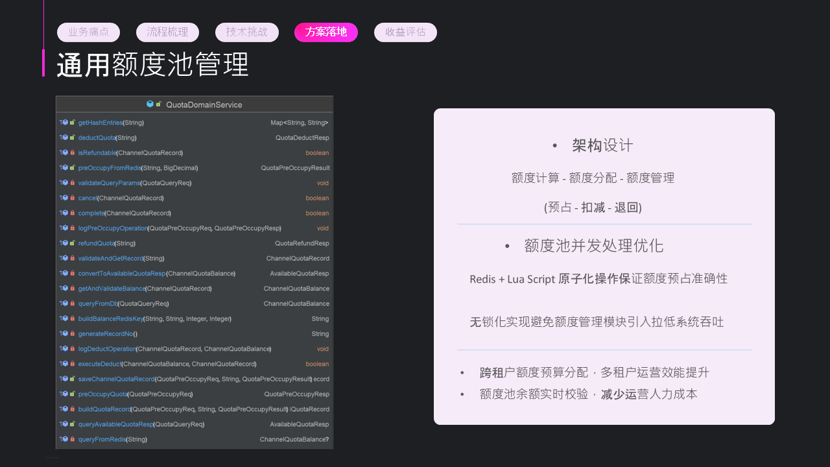Click the 额度计算 - 额度分配 - 额度管理 line
The width and height of the screenshot is (830, 467).
[593, 178]
